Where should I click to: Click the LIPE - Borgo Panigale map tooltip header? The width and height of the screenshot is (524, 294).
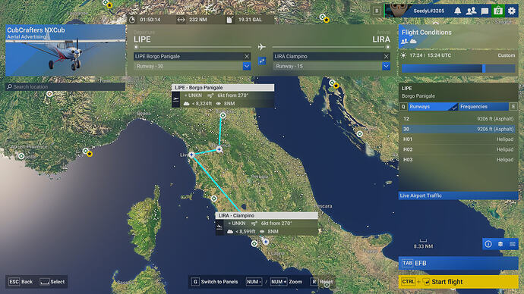point(223,87)
